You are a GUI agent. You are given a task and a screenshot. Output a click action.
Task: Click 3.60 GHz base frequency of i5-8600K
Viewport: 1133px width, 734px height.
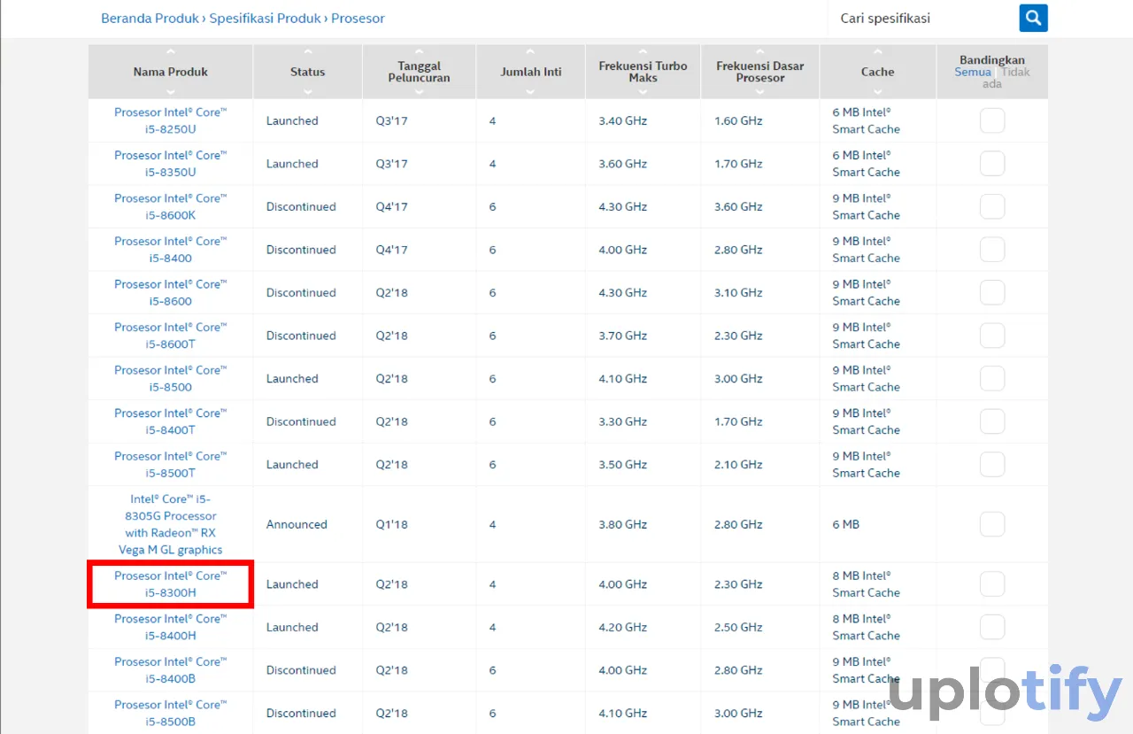[x=738, y=206]
